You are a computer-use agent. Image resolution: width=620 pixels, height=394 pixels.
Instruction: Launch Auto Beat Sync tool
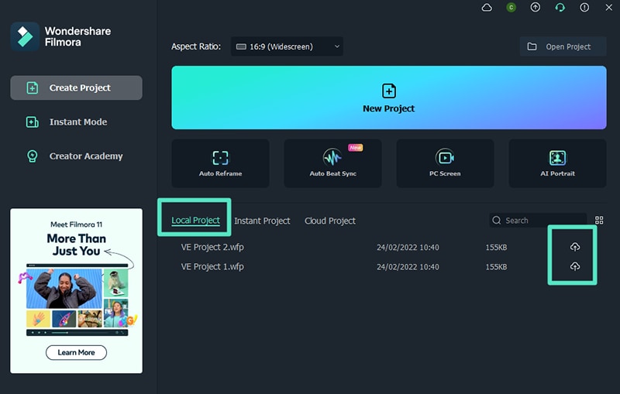coord(332,163)
